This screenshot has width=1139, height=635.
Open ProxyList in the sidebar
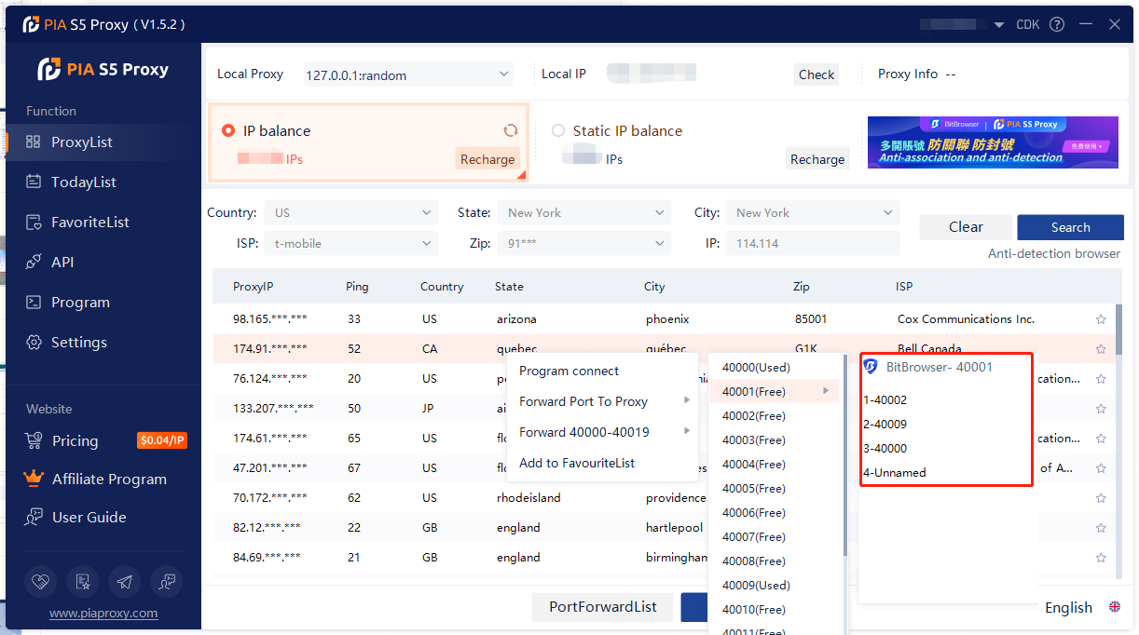point(103,142)
